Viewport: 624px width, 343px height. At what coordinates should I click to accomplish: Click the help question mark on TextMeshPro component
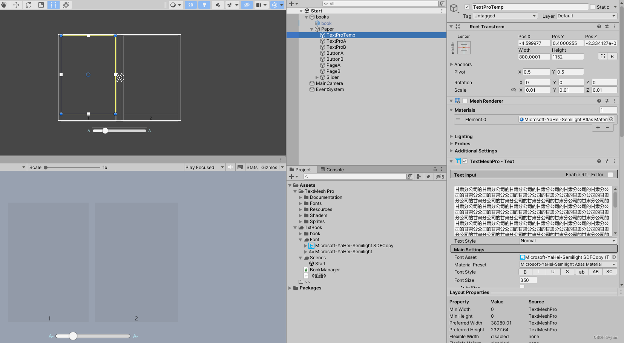599,161
